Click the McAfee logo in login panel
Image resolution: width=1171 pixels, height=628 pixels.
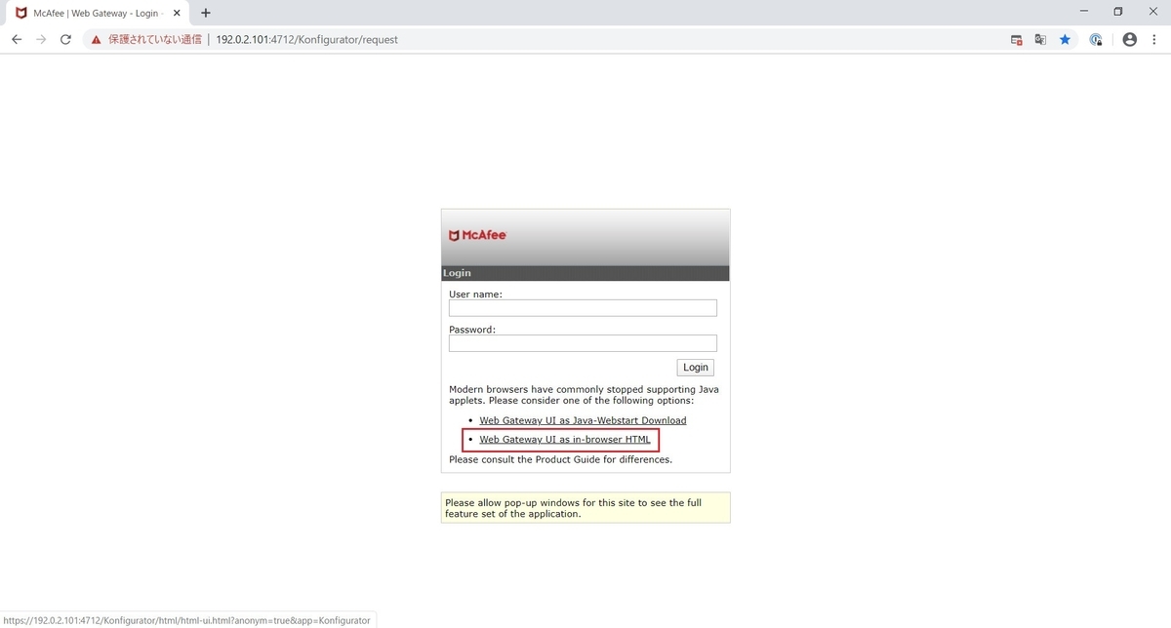click(x=477, y=235)
